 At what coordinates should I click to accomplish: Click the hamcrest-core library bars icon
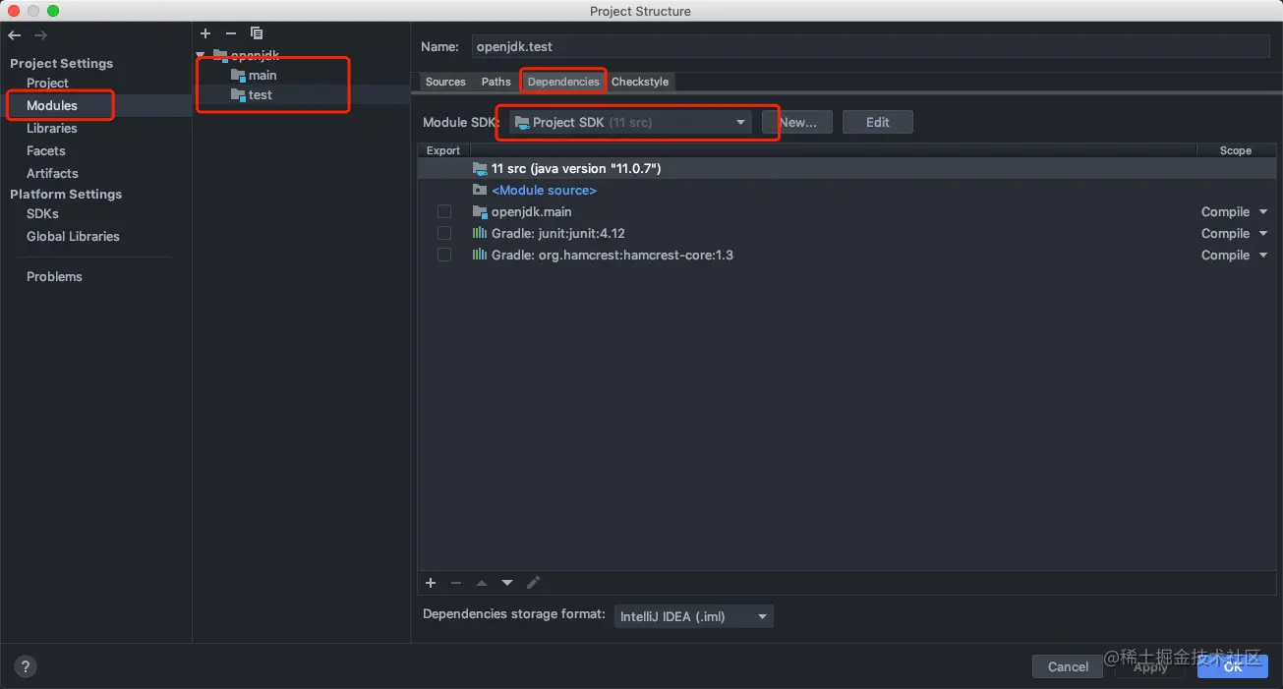(x=480, y=255)
